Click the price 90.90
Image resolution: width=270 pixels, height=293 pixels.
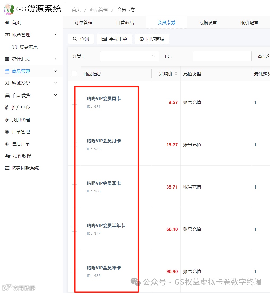(x=172, y=271)
